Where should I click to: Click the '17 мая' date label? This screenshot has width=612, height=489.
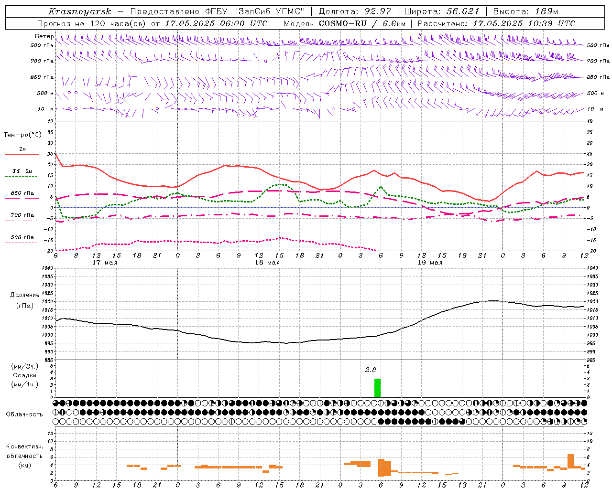[105, 263]
